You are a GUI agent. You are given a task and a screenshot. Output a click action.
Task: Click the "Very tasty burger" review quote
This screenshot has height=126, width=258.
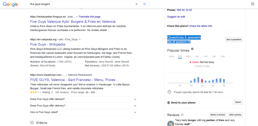tap(205, 122)
